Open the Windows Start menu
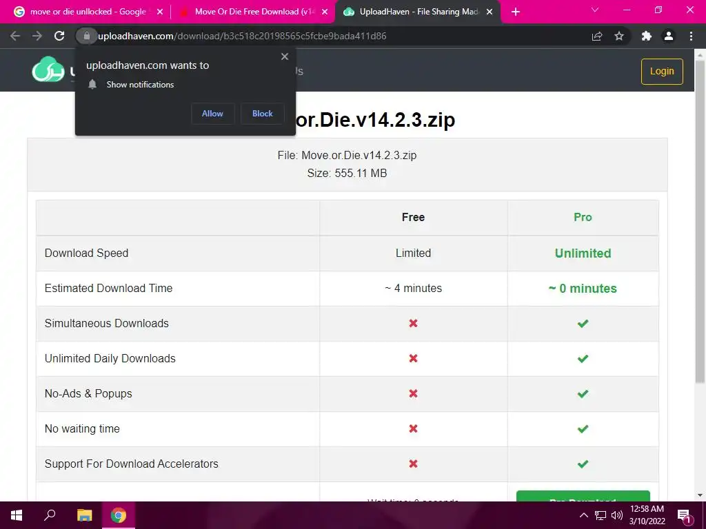The height and width of the screenshot is (529, 706). point(17,515)
